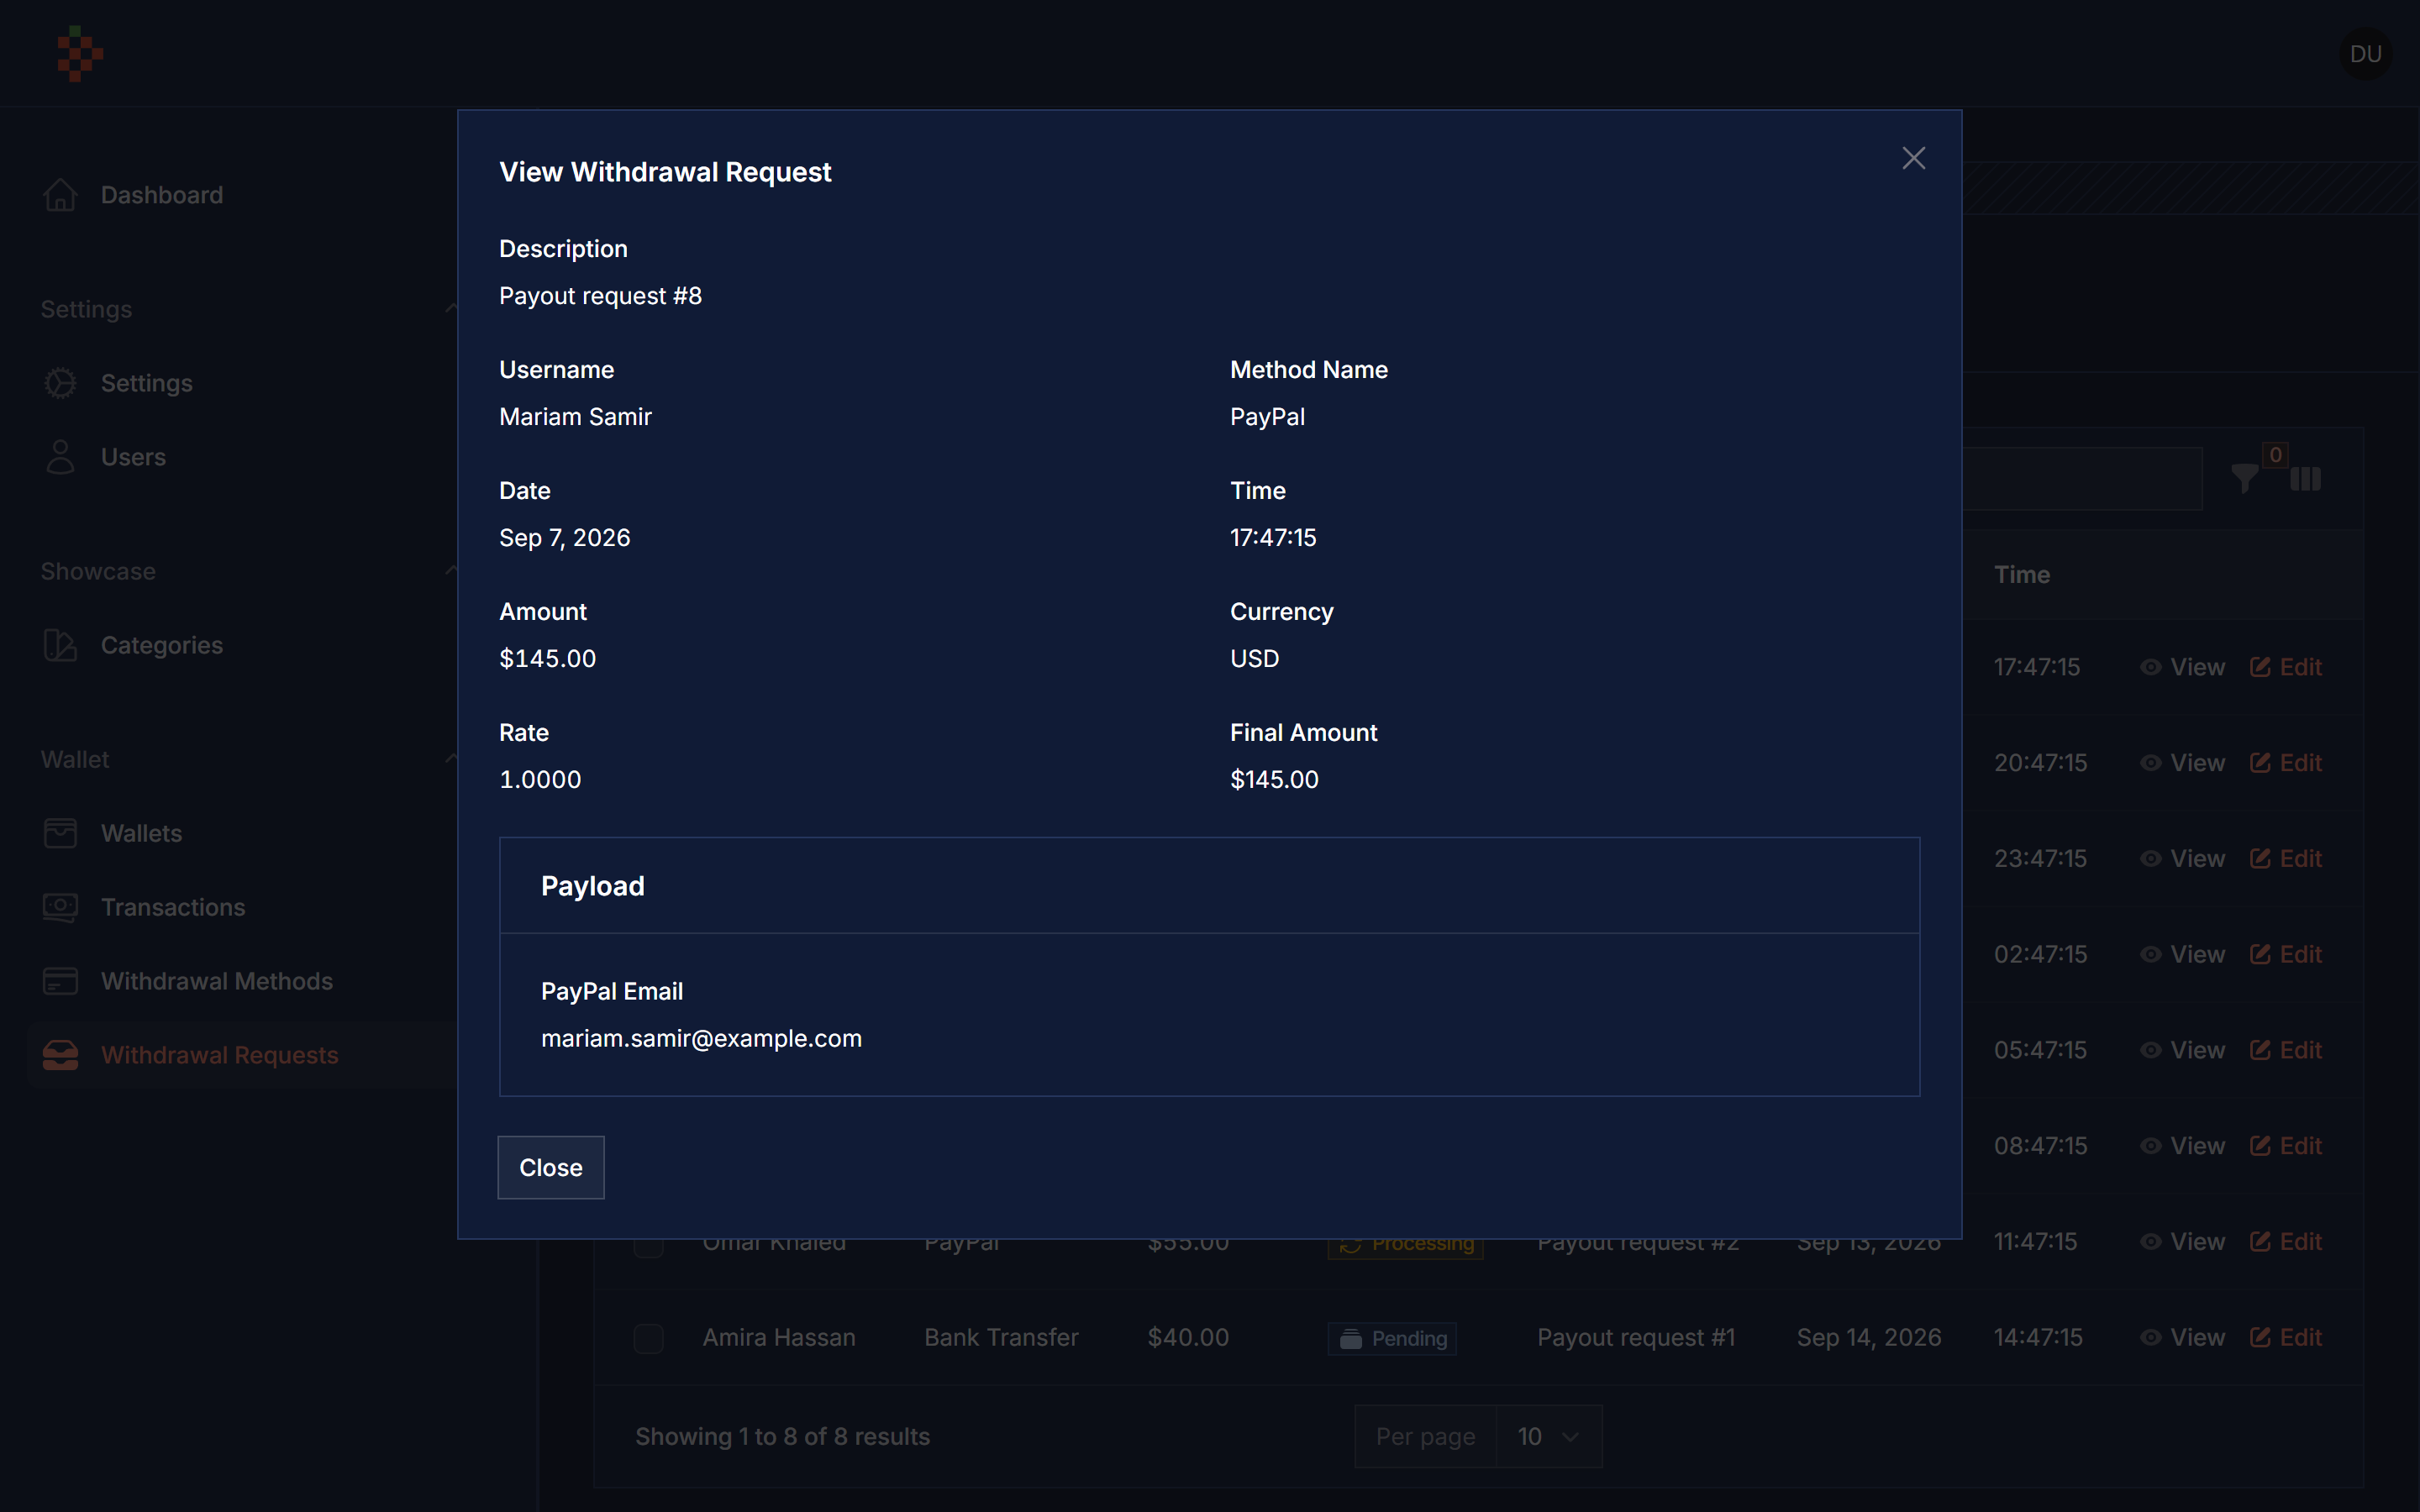
Task: Click the eye icon in 11:47:15 row
Action: 2150,1241
